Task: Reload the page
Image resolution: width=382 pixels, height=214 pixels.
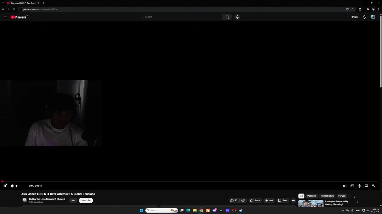Action: click(14, 9)
